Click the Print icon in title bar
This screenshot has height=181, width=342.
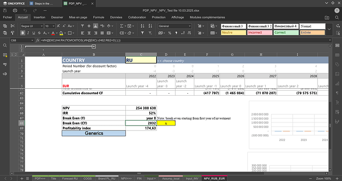coord(15,10)
